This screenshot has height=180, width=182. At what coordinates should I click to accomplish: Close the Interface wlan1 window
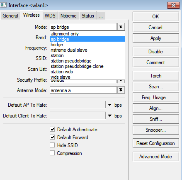pyautogui.click(x=173, y=5)
